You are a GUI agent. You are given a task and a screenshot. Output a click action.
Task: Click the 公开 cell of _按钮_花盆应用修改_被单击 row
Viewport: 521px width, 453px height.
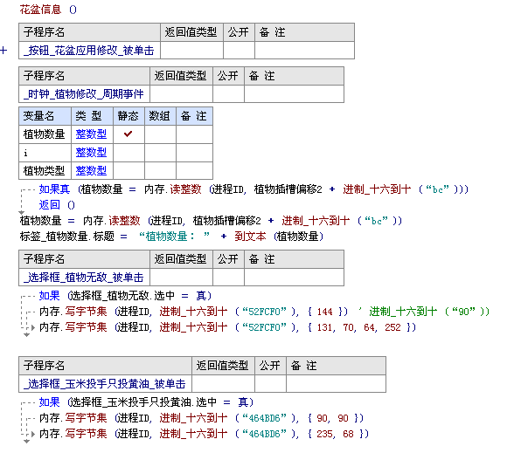point(239,50)
